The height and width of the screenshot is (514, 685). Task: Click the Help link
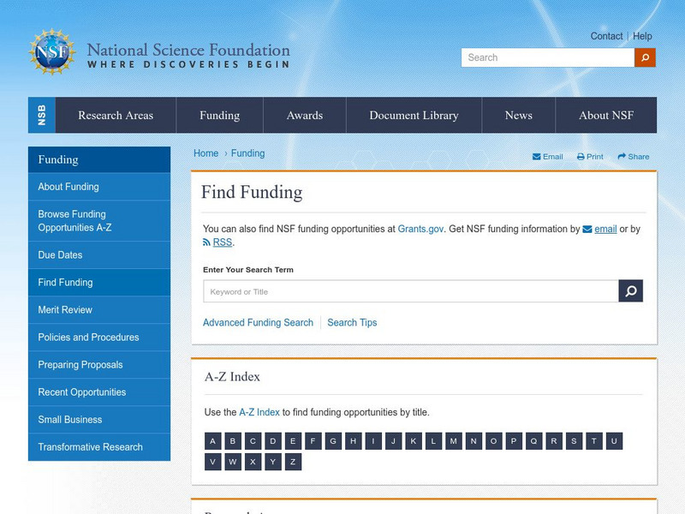coord(642,36)
